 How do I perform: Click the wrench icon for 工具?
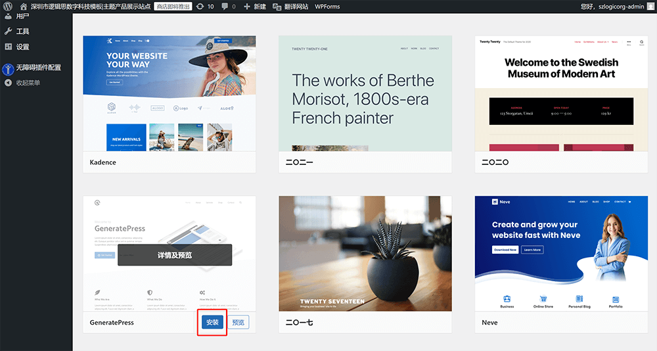(8, 32)
